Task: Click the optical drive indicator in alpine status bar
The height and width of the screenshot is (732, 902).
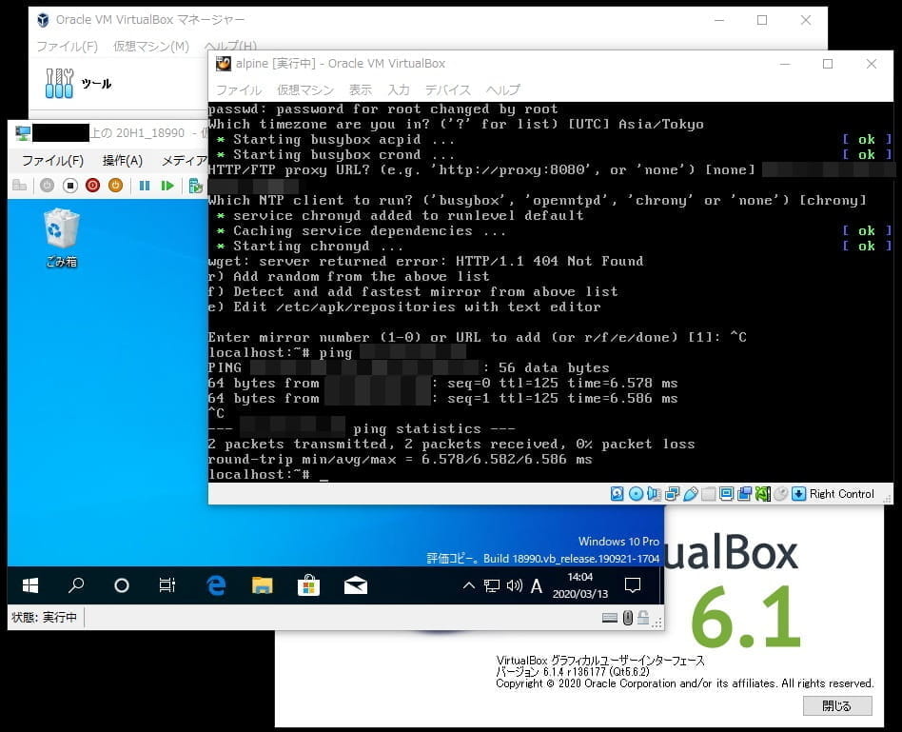Action: [636, 494]
